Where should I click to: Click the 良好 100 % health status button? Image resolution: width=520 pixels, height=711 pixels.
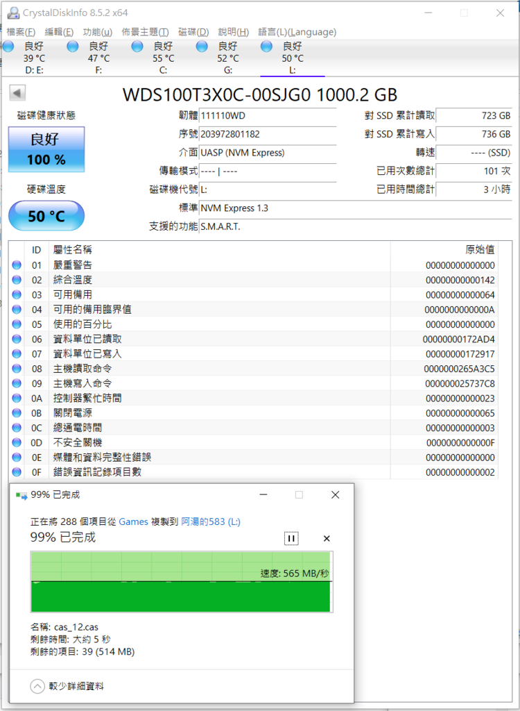coord(46,149)
